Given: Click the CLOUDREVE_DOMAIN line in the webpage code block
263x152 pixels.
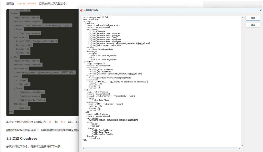Looking at the screenshot, I should click(x=45, y=72).
